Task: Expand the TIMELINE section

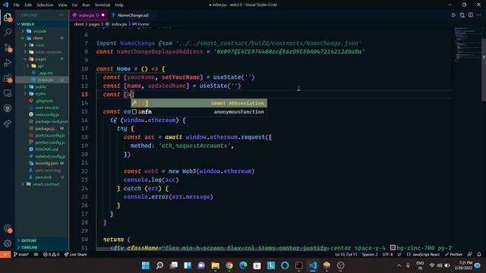Action: [42, 247]
